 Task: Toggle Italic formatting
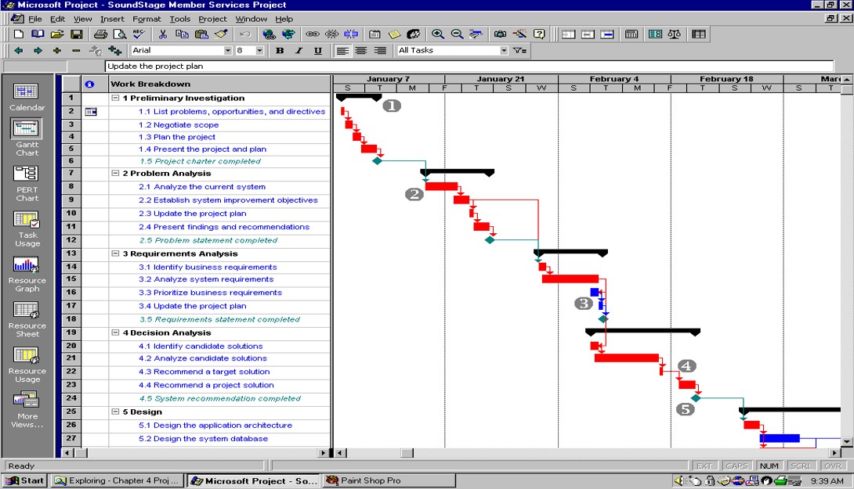pos(299,51)
